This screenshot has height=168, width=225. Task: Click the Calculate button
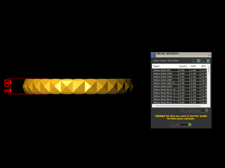point(181,125)
